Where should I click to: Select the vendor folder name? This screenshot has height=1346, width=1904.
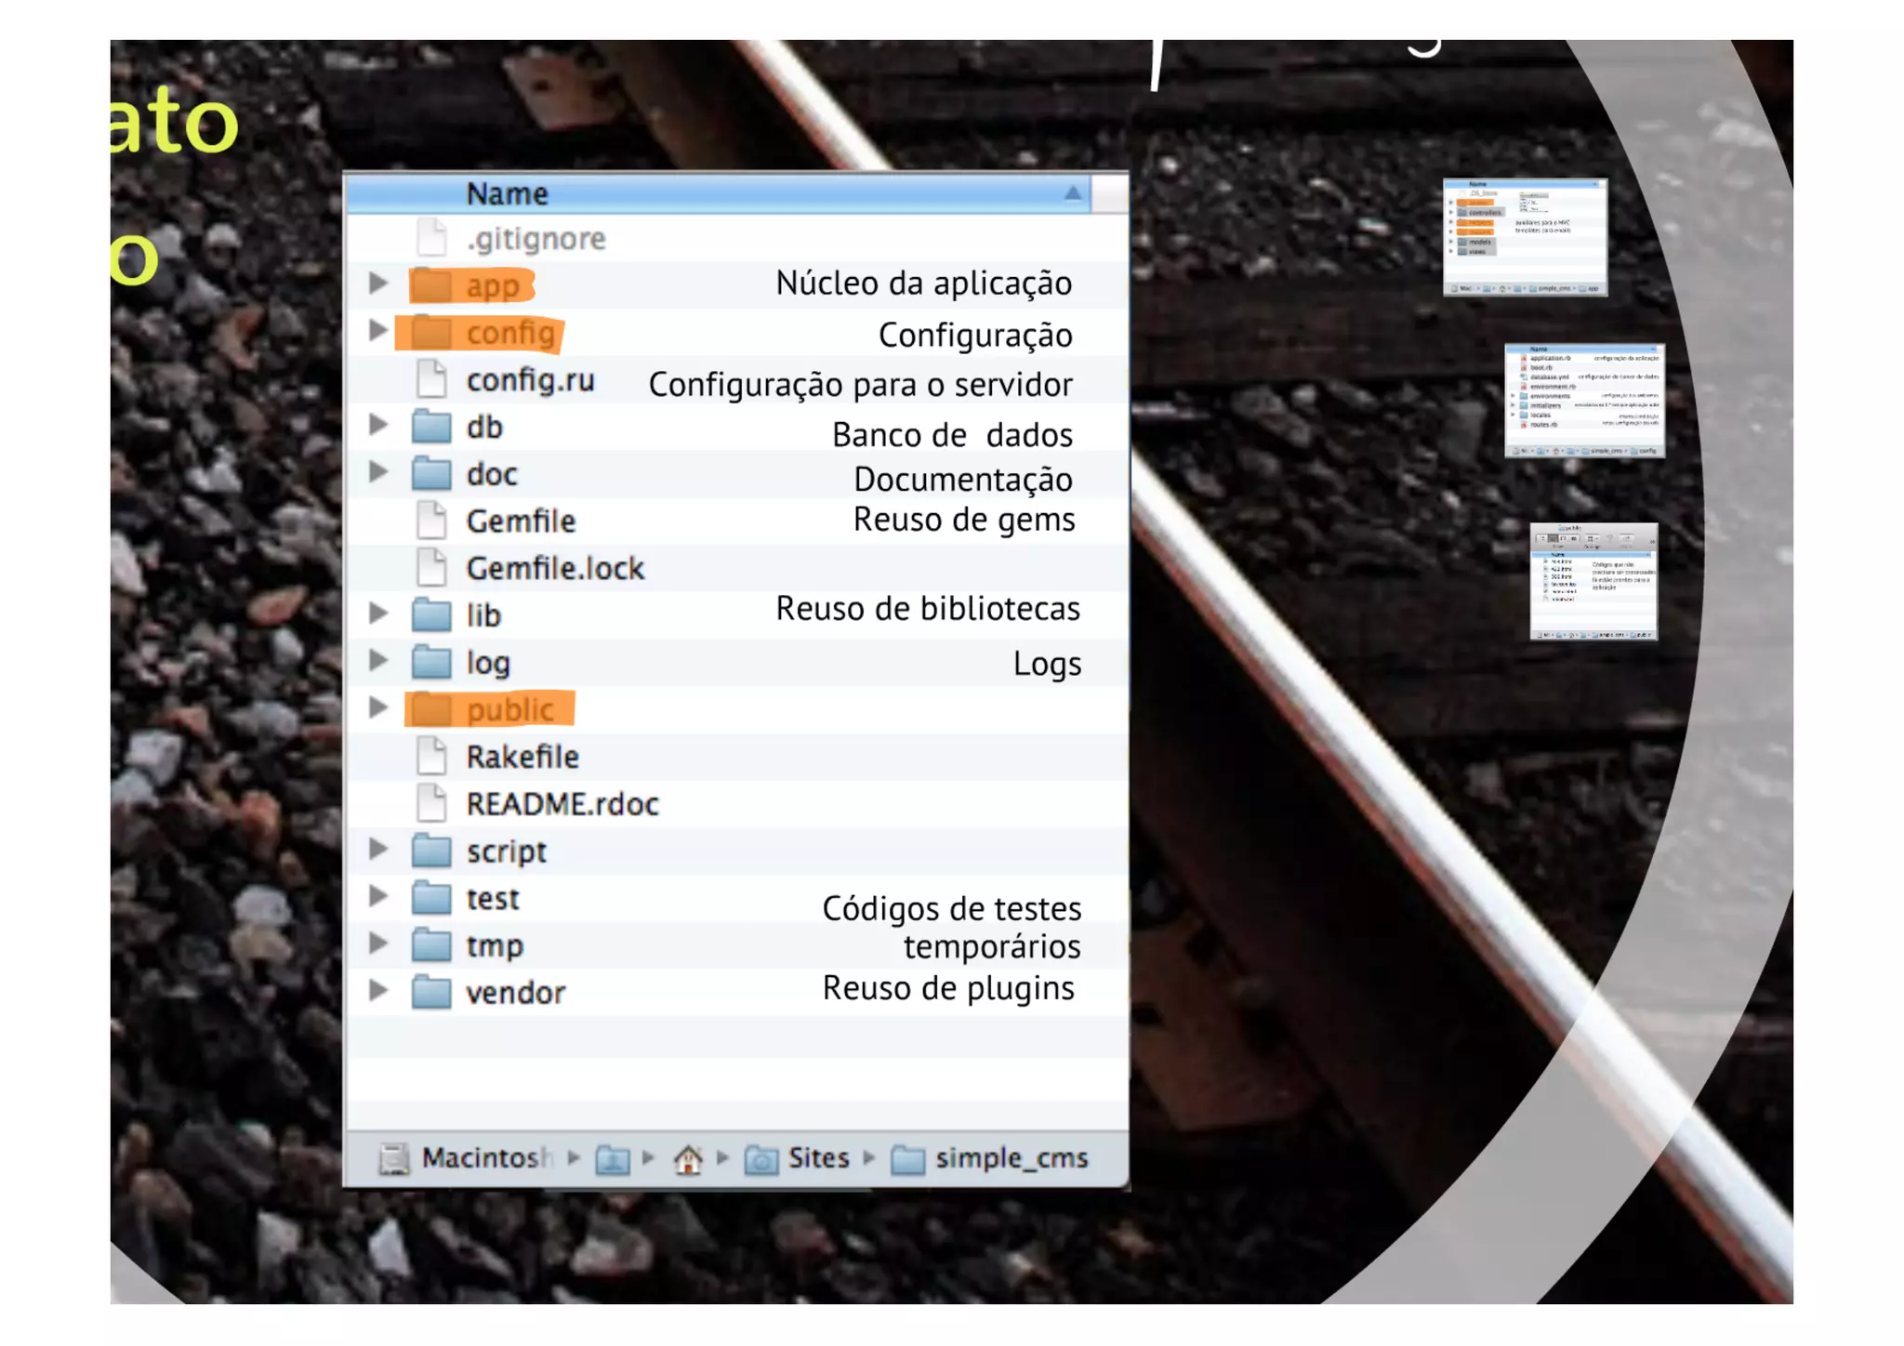coord(516,993)
